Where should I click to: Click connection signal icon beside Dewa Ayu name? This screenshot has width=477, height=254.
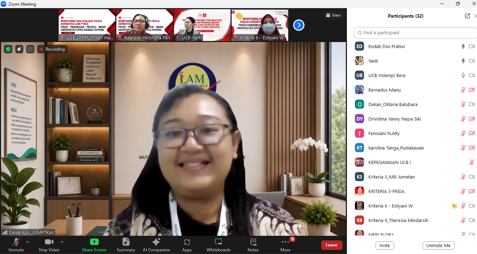(5, 232)
